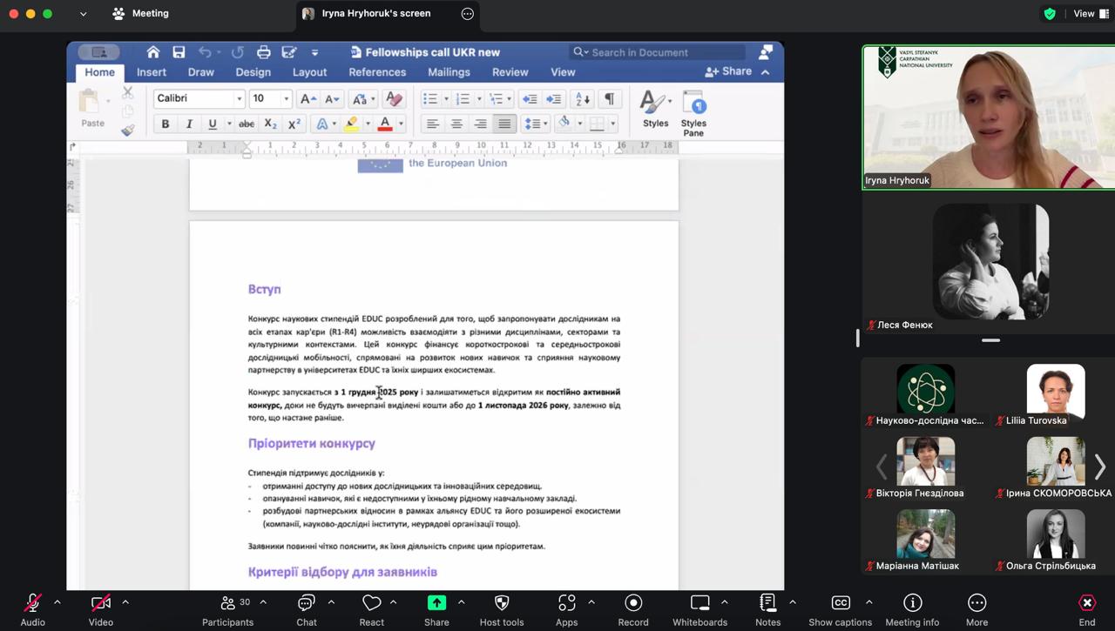This screenshot has width=1115, height=631.
Task: Click the green encryption shield icon
Action: [x=1050, y=14]
